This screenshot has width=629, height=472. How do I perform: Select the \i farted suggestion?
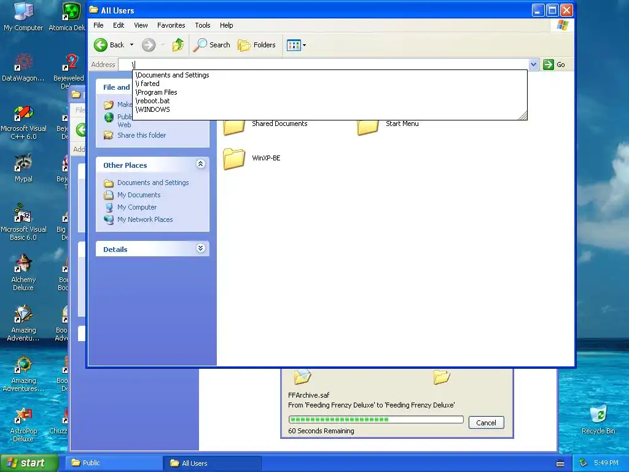pyautogui.click(x=330, y=84)
